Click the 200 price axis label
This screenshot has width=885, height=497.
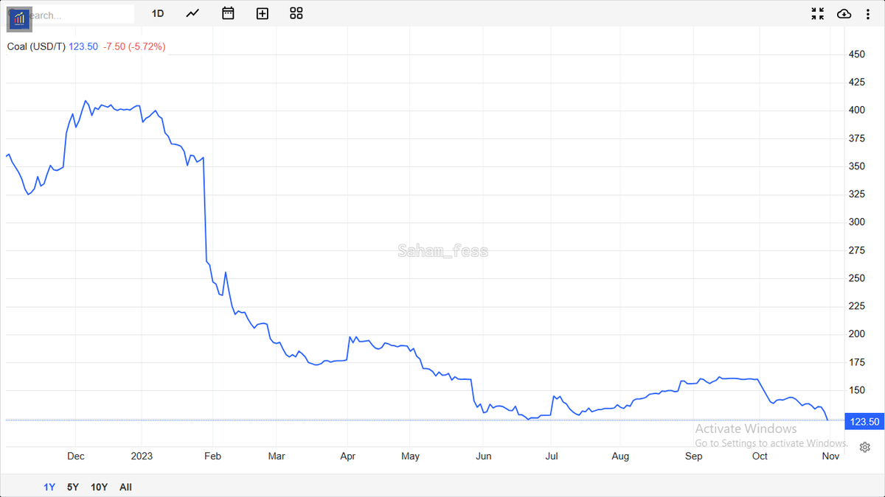pyautogui.click(x=857, y=334)
